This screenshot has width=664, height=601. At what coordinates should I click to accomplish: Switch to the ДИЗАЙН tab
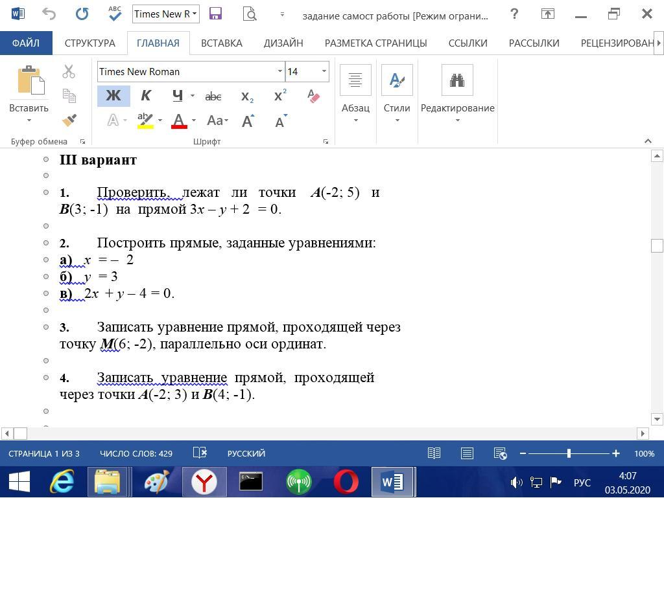point(283,43)
